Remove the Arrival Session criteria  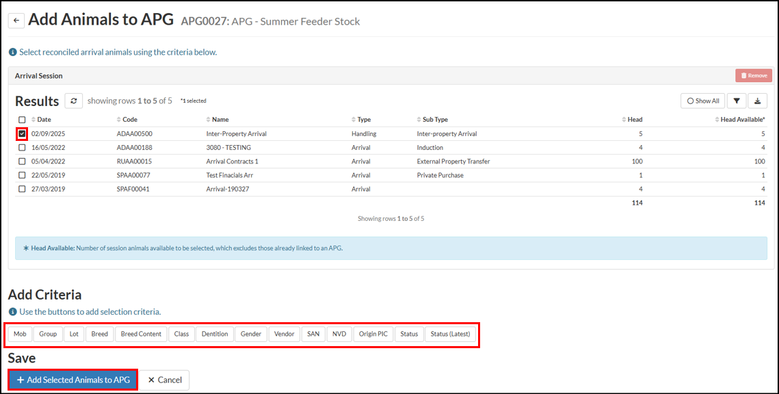(x=753, y=76)
